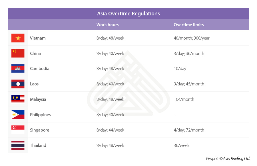This screenshot has height=166, width=257.
Task: Select Thailand's 36/week overtime limit
Action: [181, 145]
